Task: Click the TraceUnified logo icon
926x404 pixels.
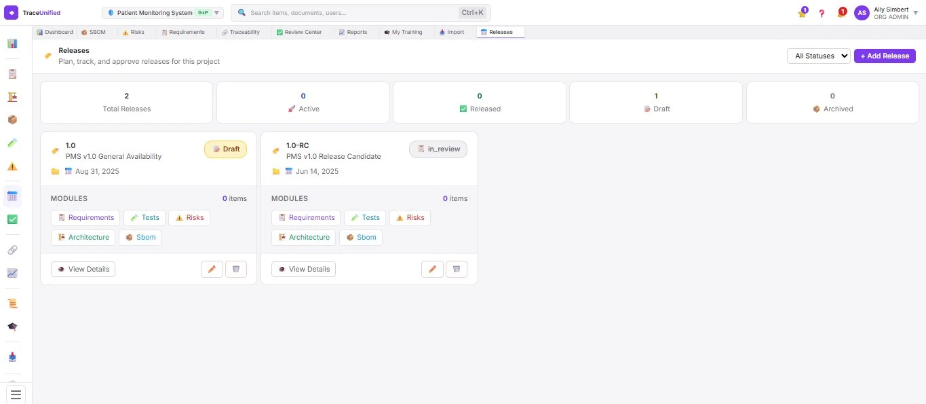Action: (12, 12)
